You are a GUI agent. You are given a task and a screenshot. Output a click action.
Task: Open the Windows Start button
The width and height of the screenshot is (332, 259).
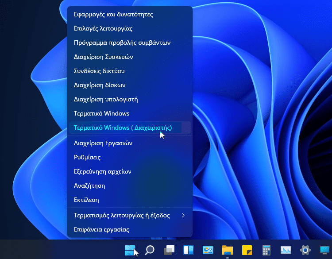[130, 250]
